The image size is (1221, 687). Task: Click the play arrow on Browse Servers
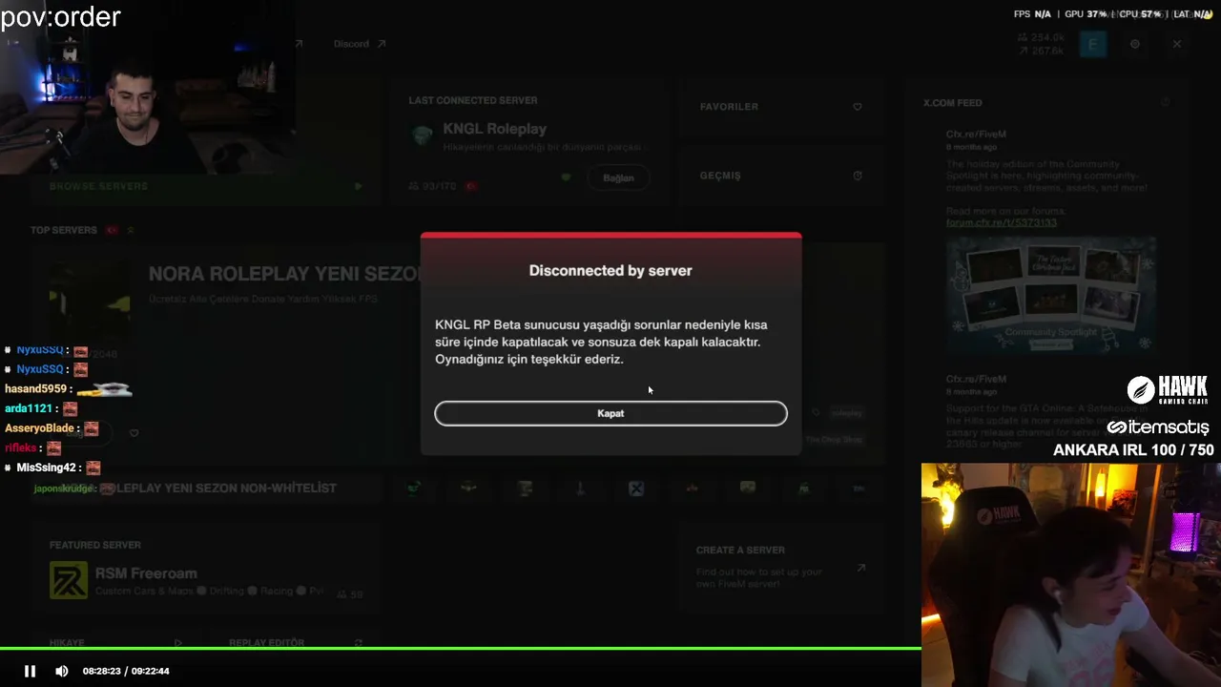point(358,186)
